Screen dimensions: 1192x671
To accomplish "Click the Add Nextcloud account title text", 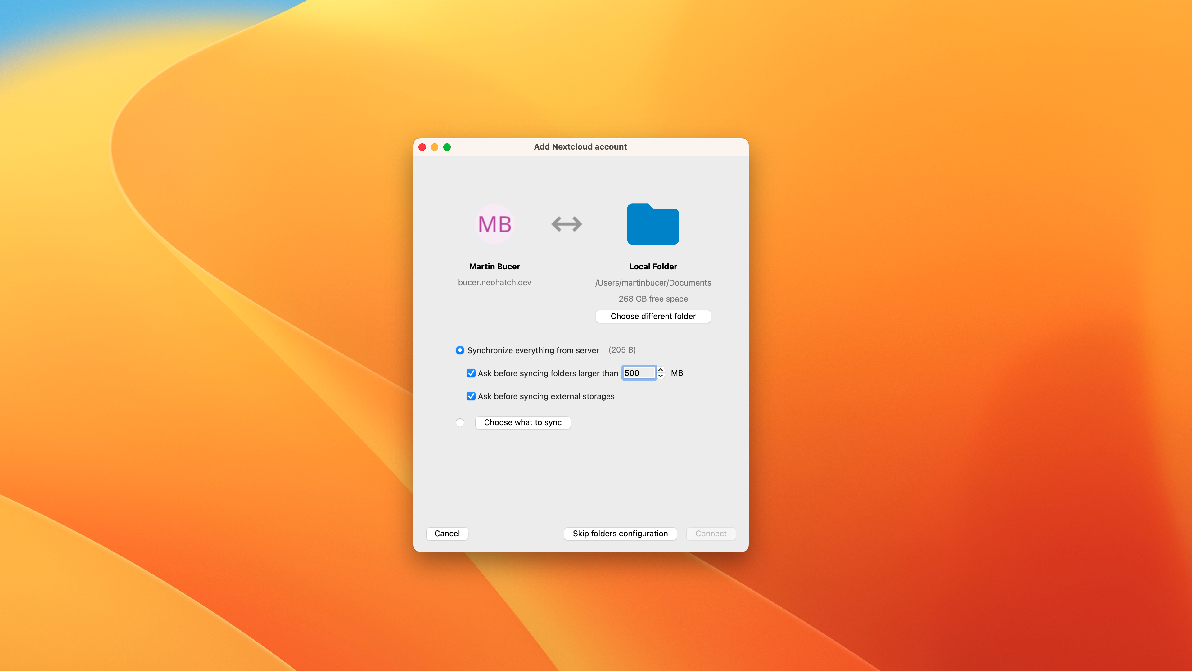I will 580,147.
